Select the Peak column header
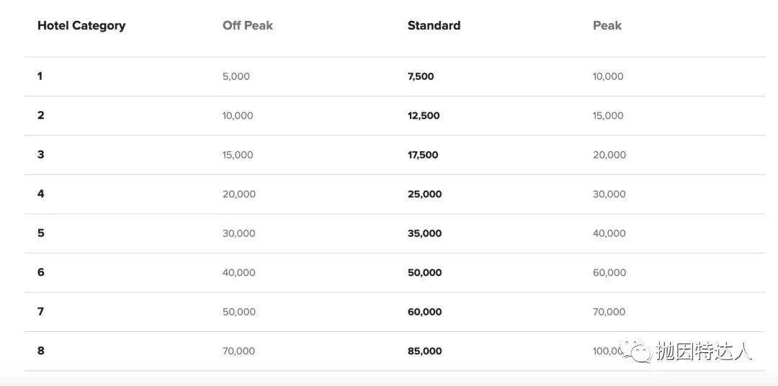Viewport: 778px width, 386px height. (x=607, y=26)
